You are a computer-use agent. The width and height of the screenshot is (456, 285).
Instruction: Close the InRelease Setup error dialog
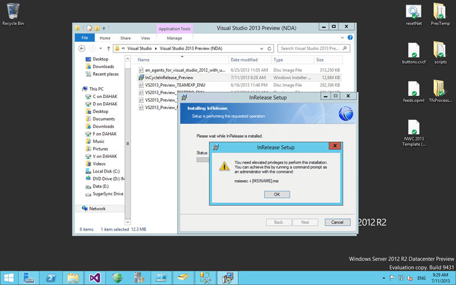point(335,146)
